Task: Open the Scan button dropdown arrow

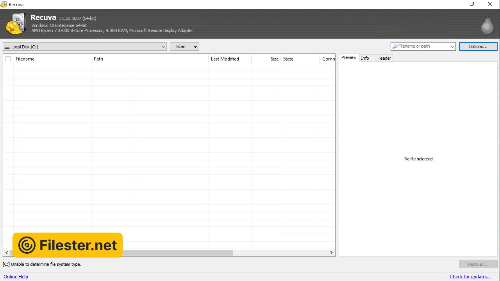Action: tap(196, 47)
